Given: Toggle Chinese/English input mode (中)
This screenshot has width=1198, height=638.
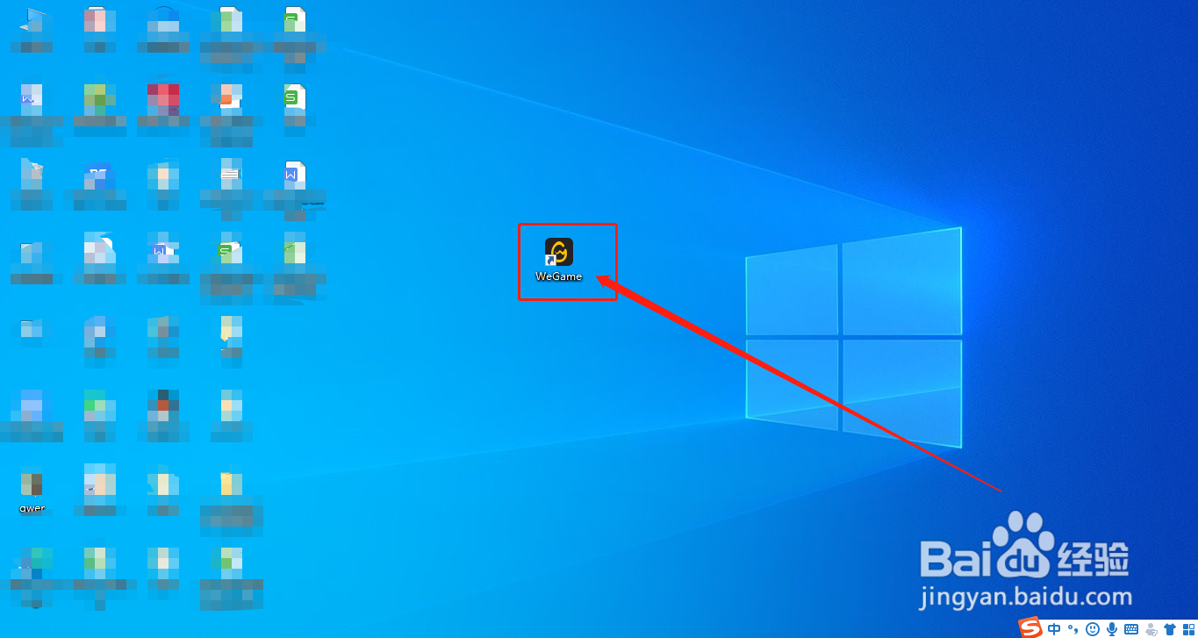Looking at the screenshot, I should click(1054, 628).
